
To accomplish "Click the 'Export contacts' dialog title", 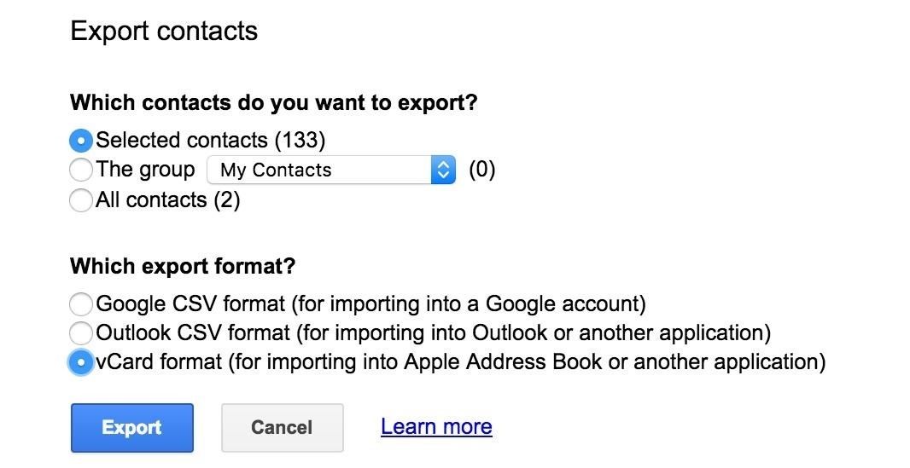I will [164, 32].
